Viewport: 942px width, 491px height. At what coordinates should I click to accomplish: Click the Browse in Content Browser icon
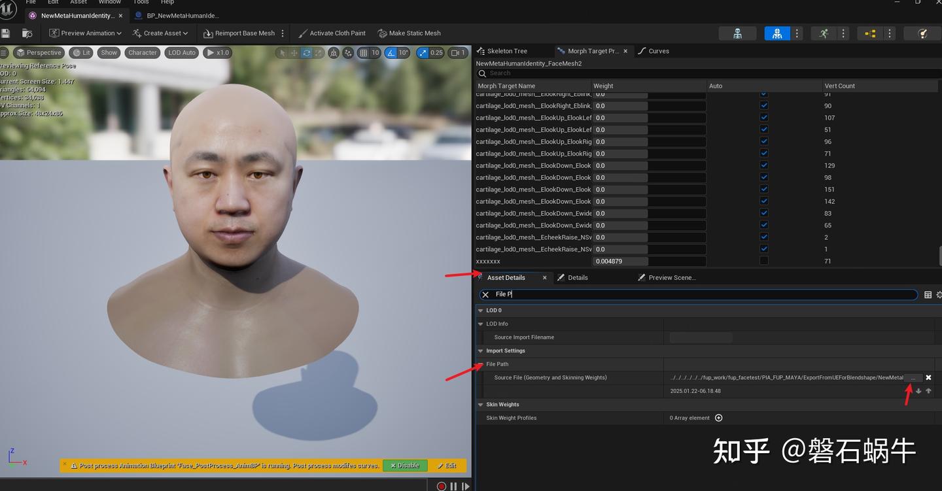[27, 33]
